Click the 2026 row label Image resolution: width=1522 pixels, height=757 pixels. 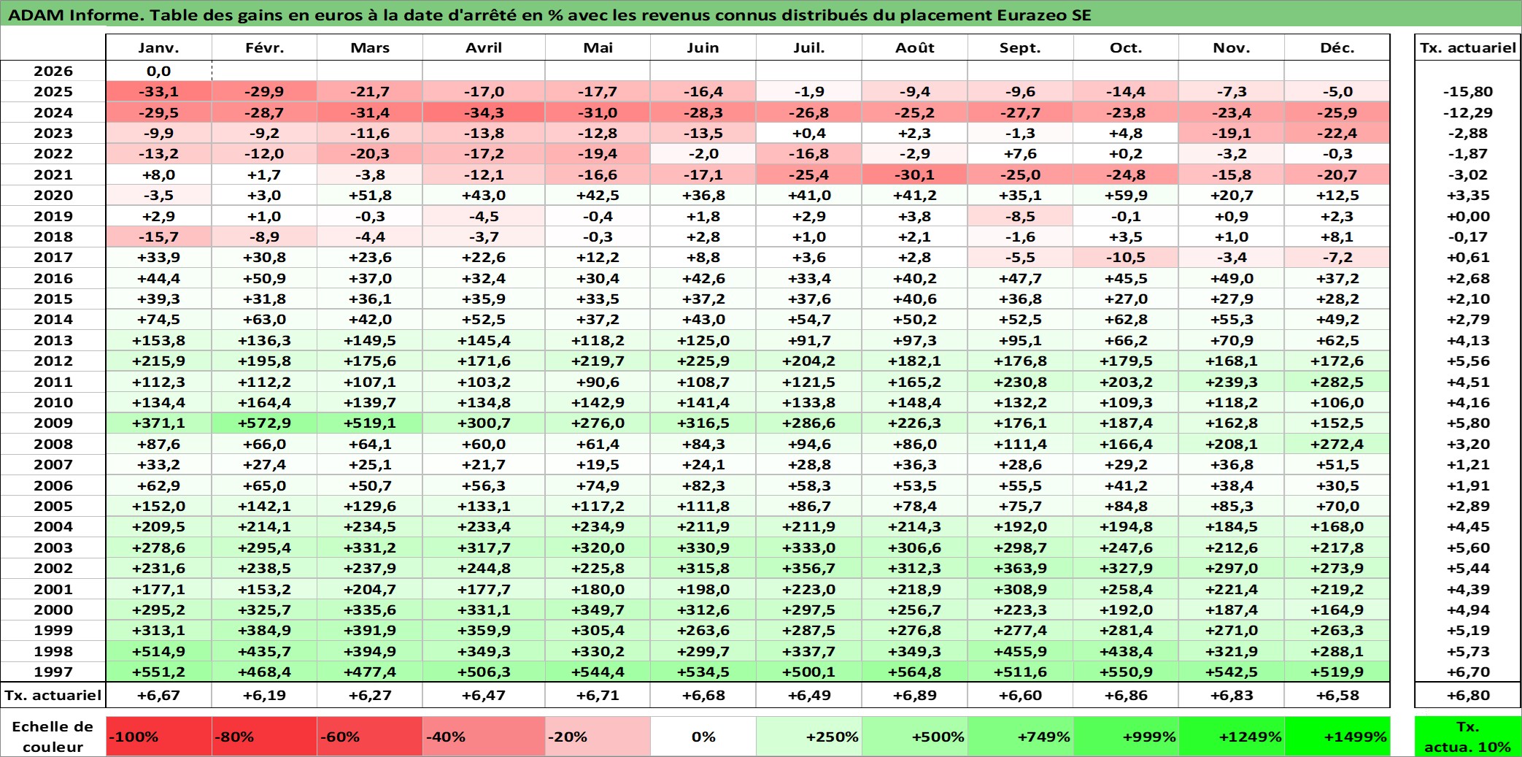53,71
